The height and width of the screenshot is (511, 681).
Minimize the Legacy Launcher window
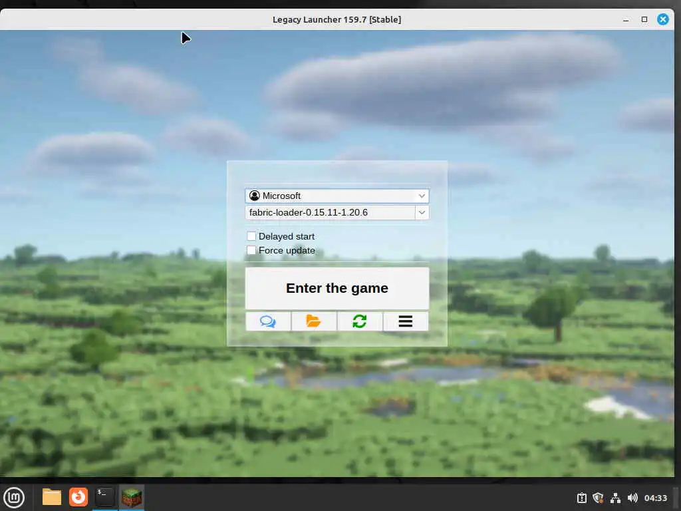coord(626,19)
